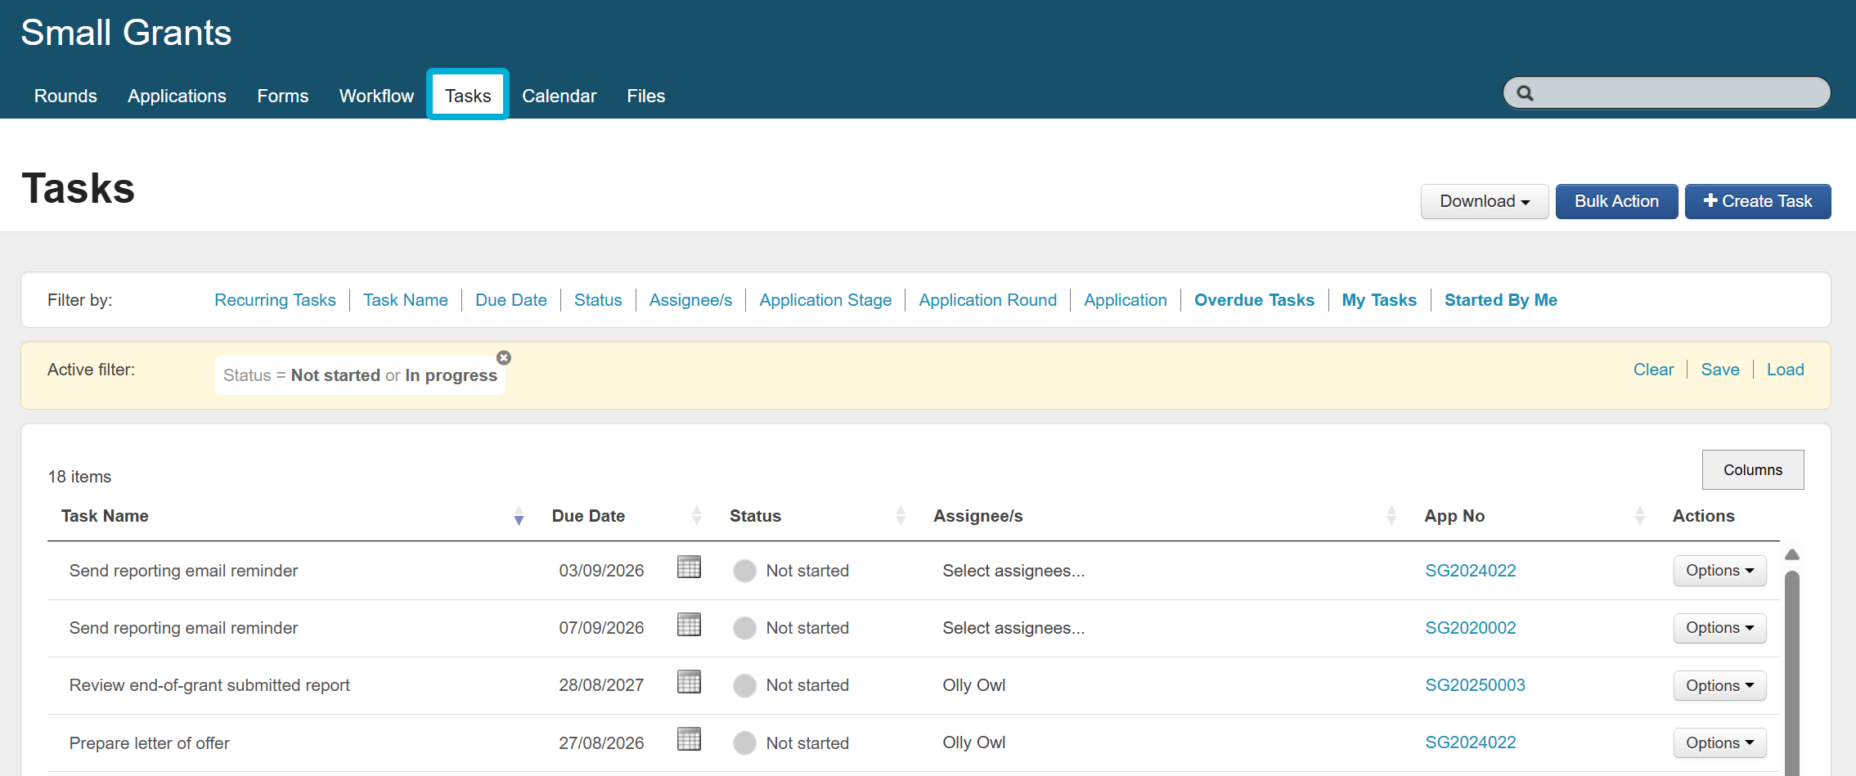Open calendar icon for 27/08/2026 due date

pos(689,739)
